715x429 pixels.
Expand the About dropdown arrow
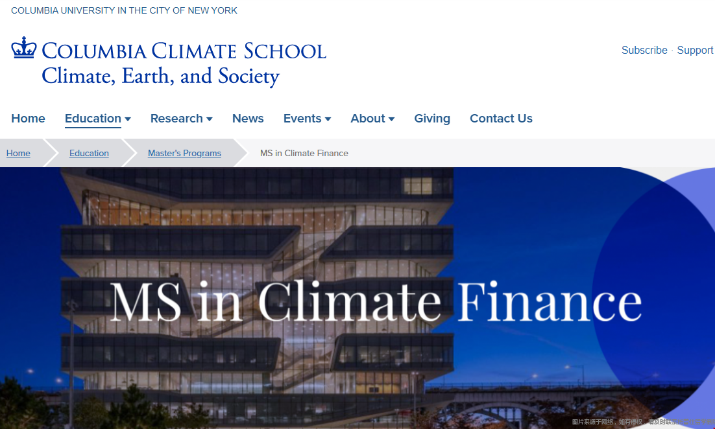[392, 119]
